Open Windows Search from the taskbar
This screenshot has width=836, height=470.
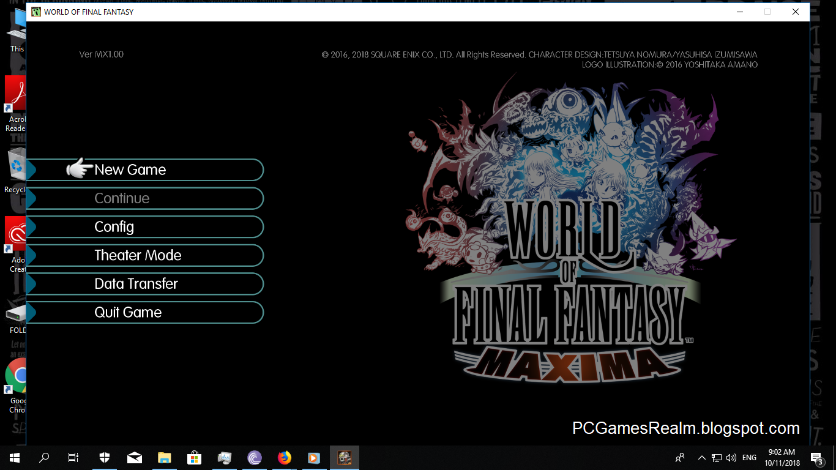(44, 457)
